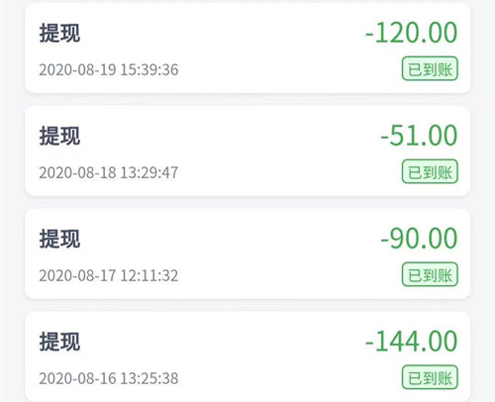Click the timestamp 2020-08-18 13:29:47
The width and height of the screenshot is (495, 402).
click(x=109, y=172)
